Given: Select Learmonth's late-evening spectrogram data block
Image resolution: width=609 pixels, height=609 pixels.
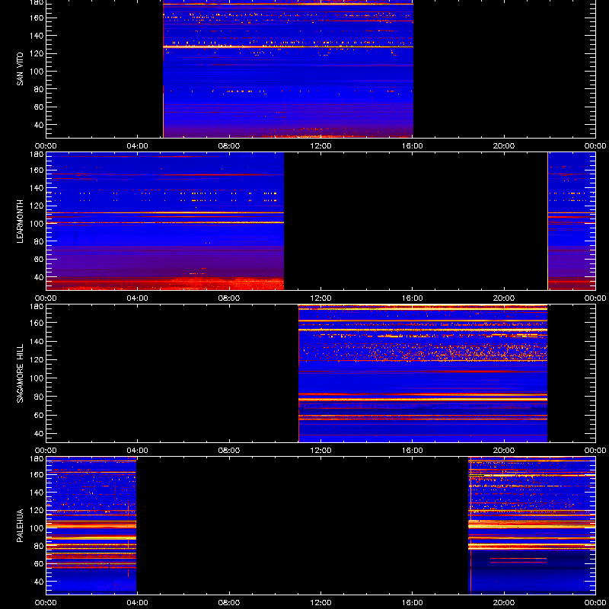Looking at the screenshot, I should (x=572, y=221).
